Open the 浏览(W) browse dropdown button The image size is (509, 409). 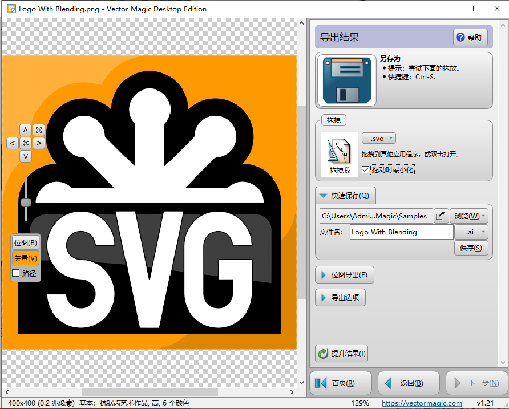pos(468,216)
